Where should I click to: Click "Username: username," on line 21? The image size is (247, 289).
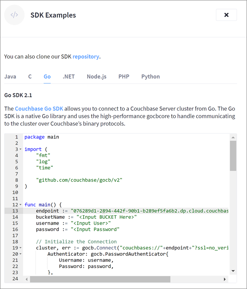tap(86, 260)
